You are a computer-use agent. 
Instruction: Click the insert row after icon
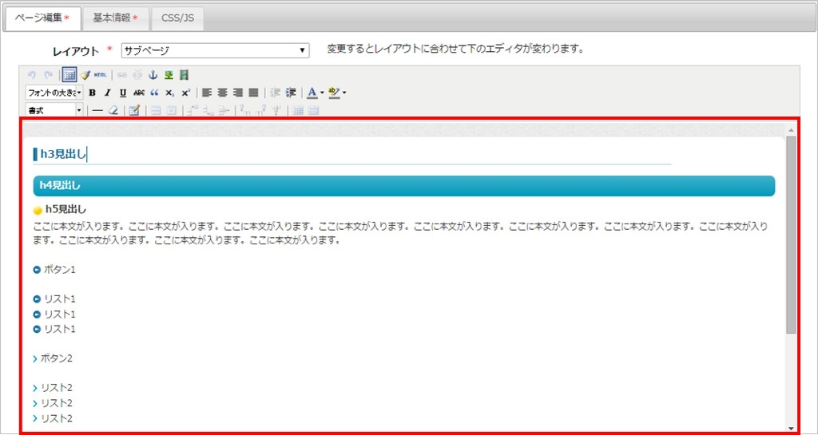coord(208,111)
